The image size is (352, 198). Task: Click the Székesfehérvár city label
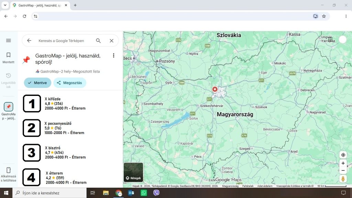[211, 106]
